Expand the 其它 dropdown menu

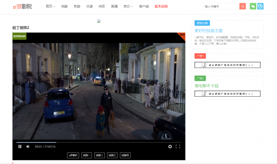coord(128,6)
